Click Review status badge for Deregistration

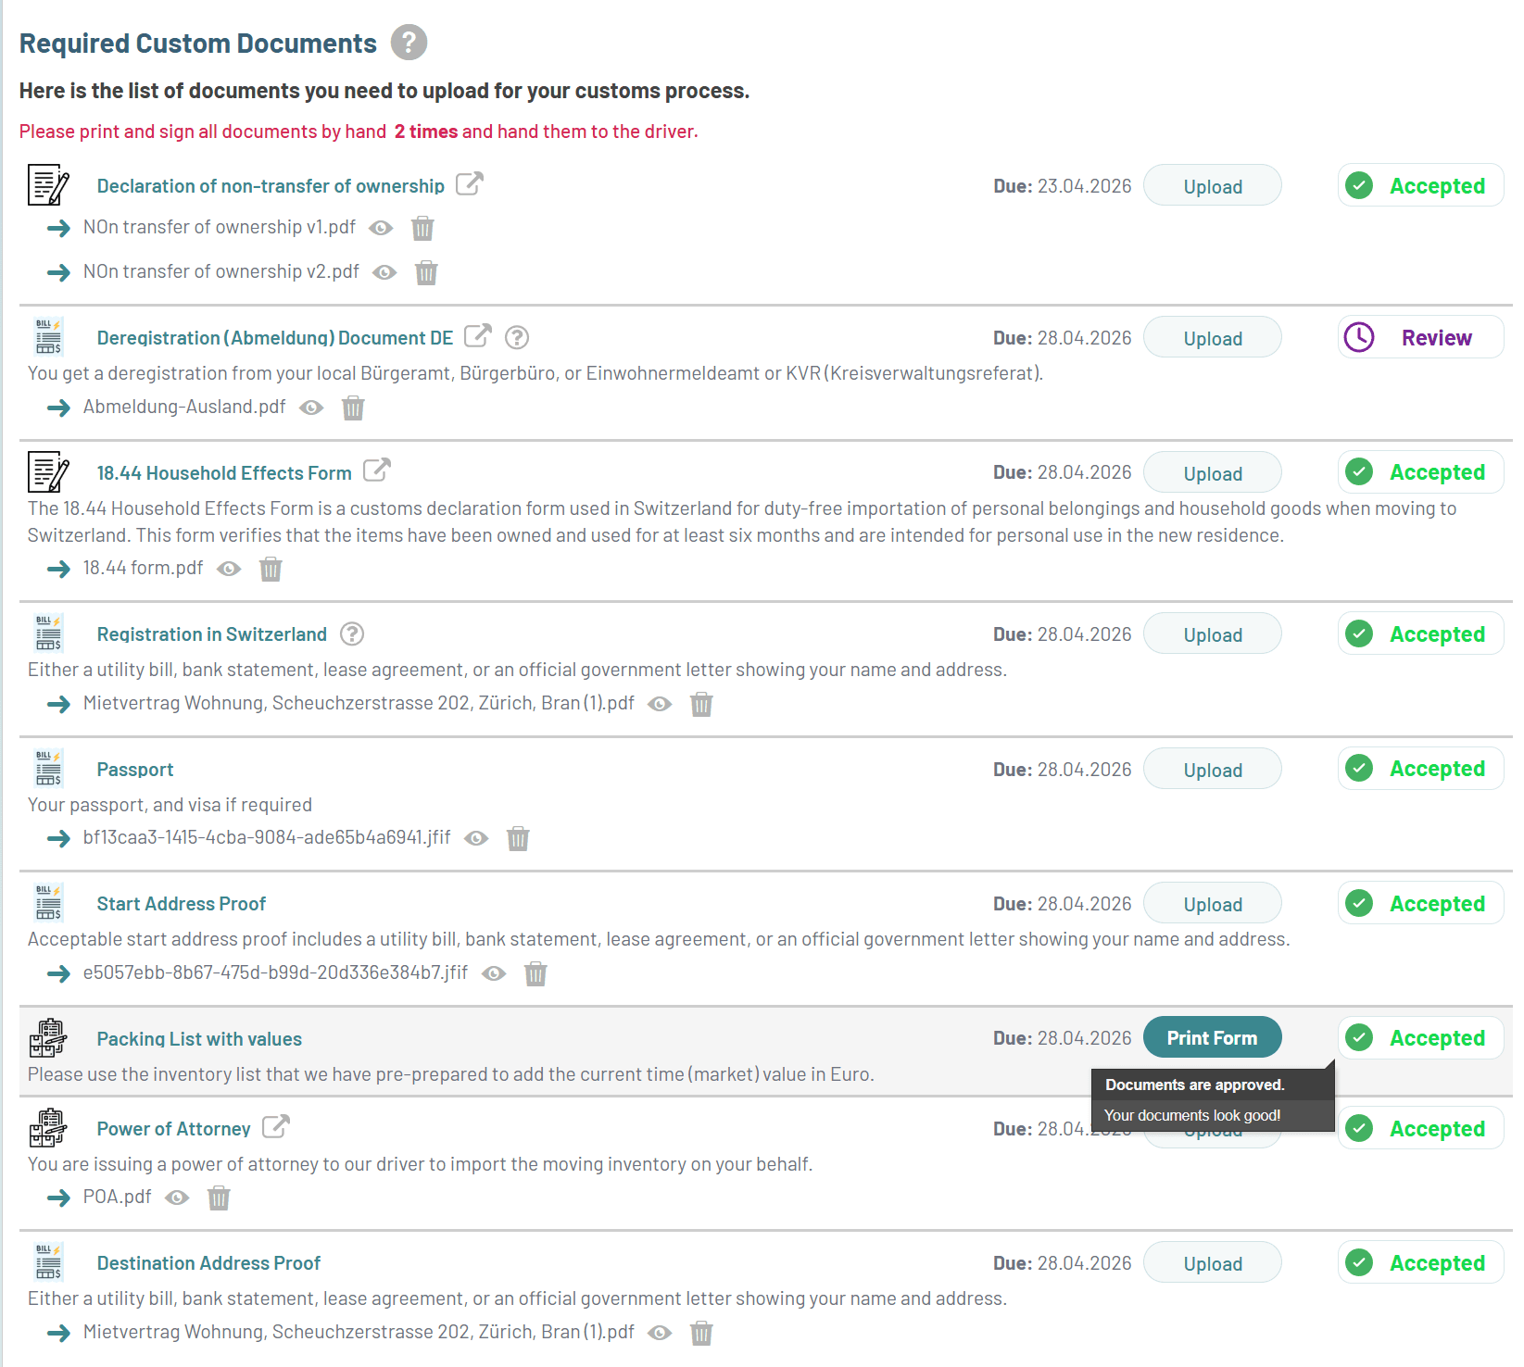1420,337
